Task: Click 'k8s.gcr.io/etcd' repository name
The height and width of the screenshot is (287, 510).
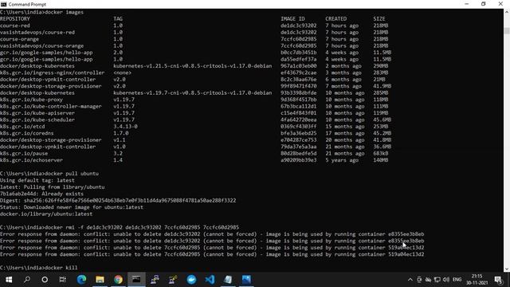Action: 22,127
